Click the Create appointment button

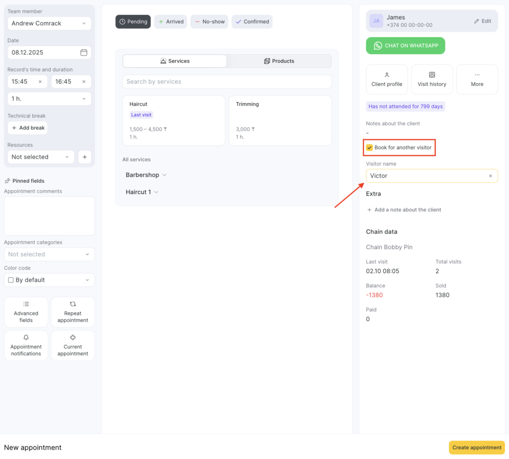coord(476,448)
